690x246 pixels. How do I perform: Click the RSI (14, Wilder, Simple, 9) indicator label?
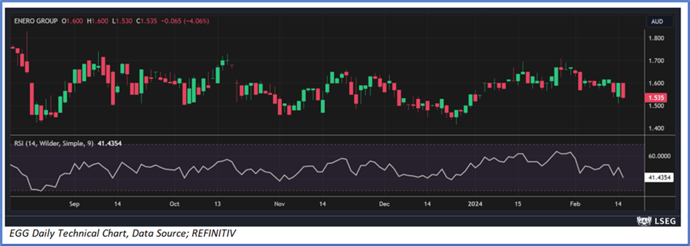click(x=54, y=143)
